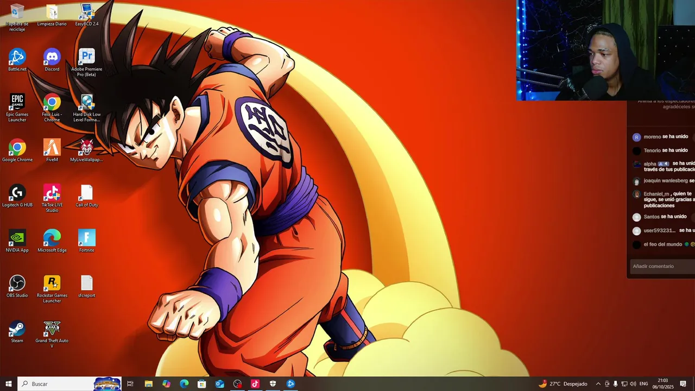Open the Limpieza Diario desktop shortcut
Viewport: 695px width, 391px height.
[52, 15]
